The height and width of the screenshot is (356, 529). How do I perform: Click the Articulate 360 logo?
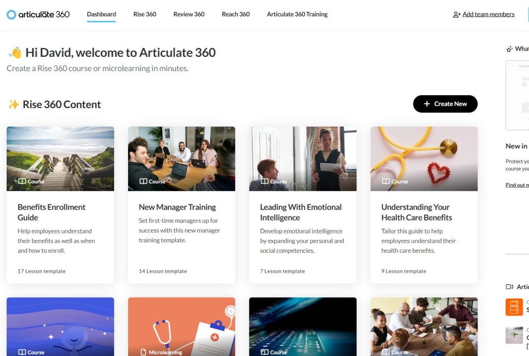[38, 14]
